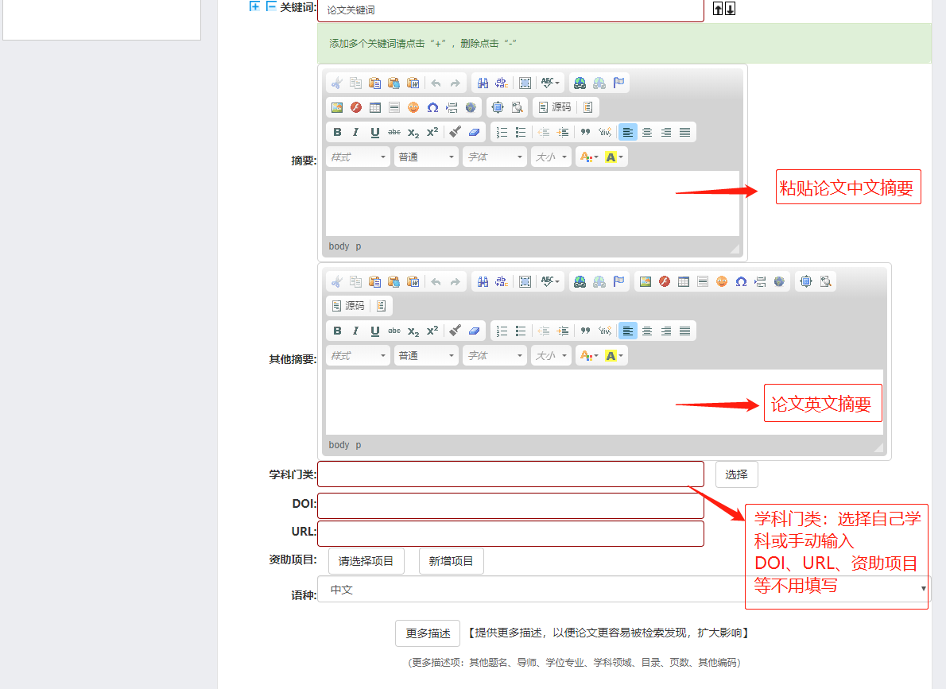
Task: Insert special character (Ω) in 摘要 editor
Action: click(432, 107)
